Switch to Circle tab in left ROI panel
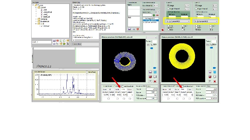The image size is (250, 140). pos(117,89)
